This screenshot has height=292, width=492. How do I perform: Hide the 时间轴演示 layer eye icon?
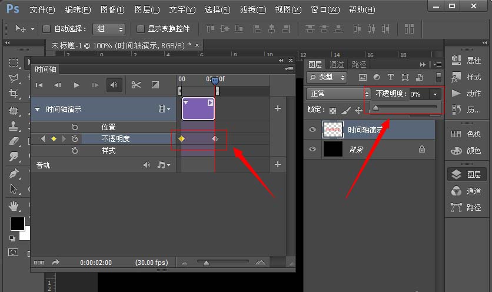pyautogui.click(x=312, y=130)
